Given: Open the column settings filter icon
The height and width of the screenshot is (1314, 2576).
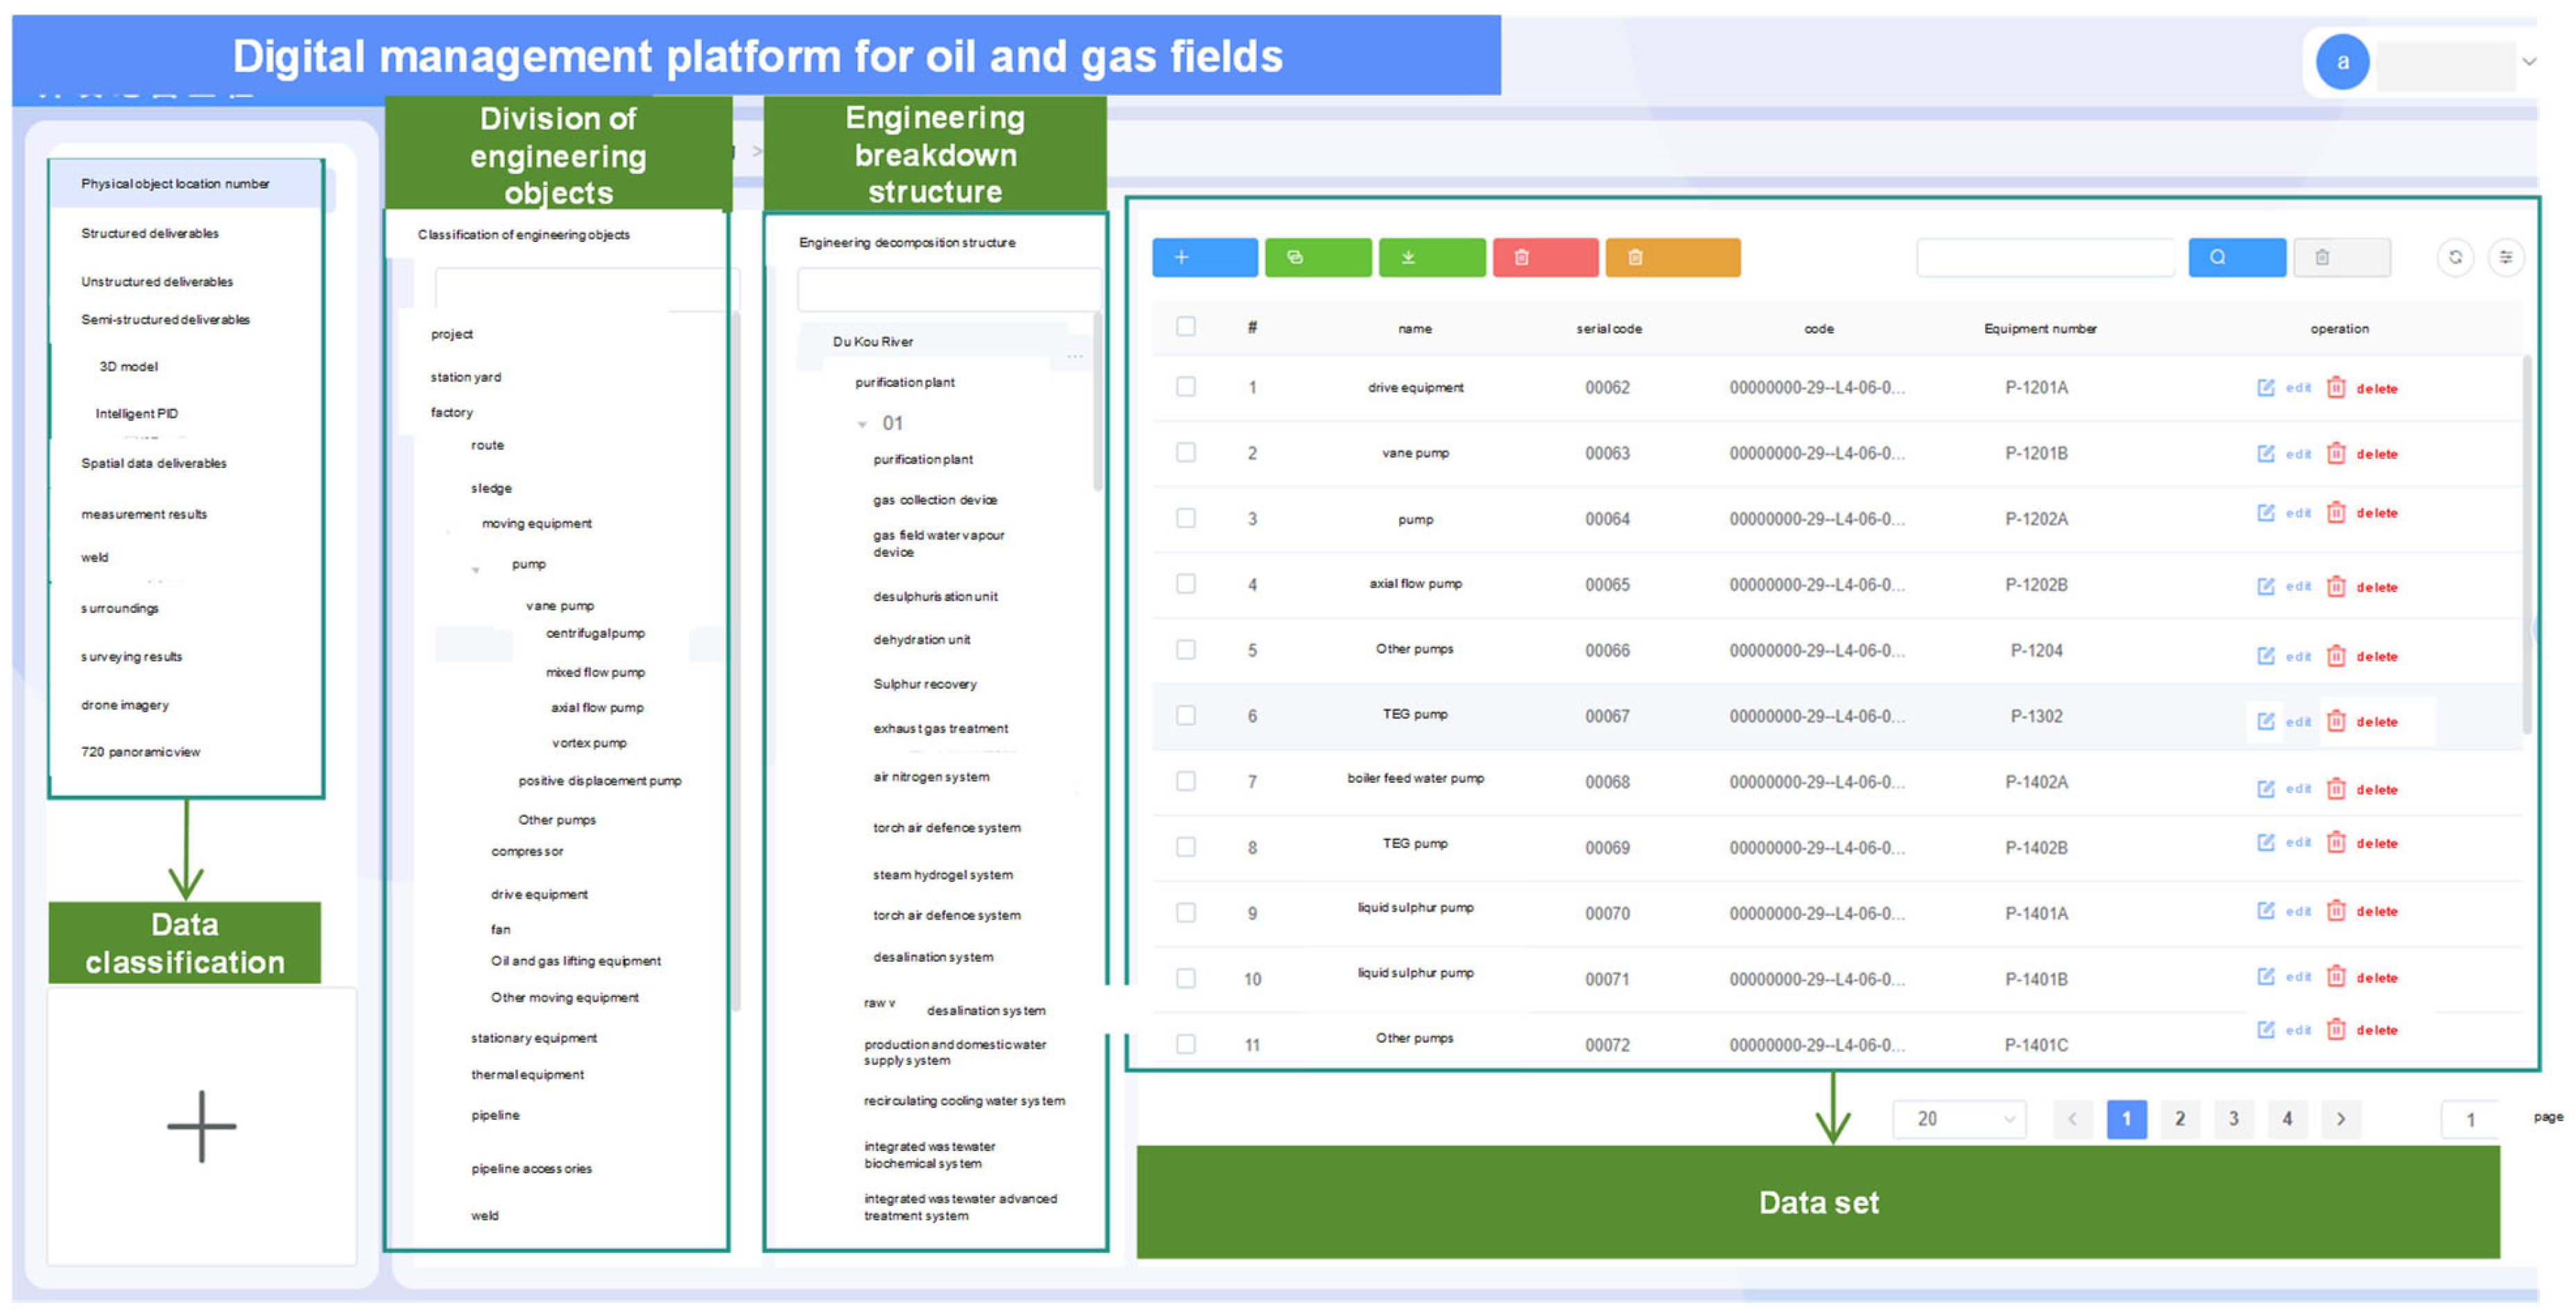Looking at the screenshot, I should click(x=2505, y=257).
